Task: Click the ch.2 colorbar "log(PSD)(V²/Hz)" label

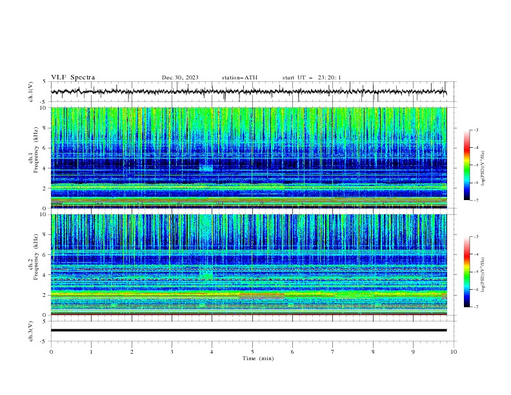Action: point(483,275)
